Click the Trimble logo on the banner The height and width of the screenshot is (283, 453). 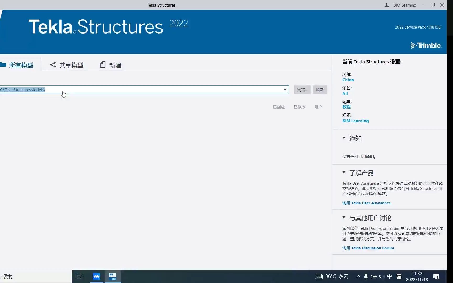coord(425,45)
